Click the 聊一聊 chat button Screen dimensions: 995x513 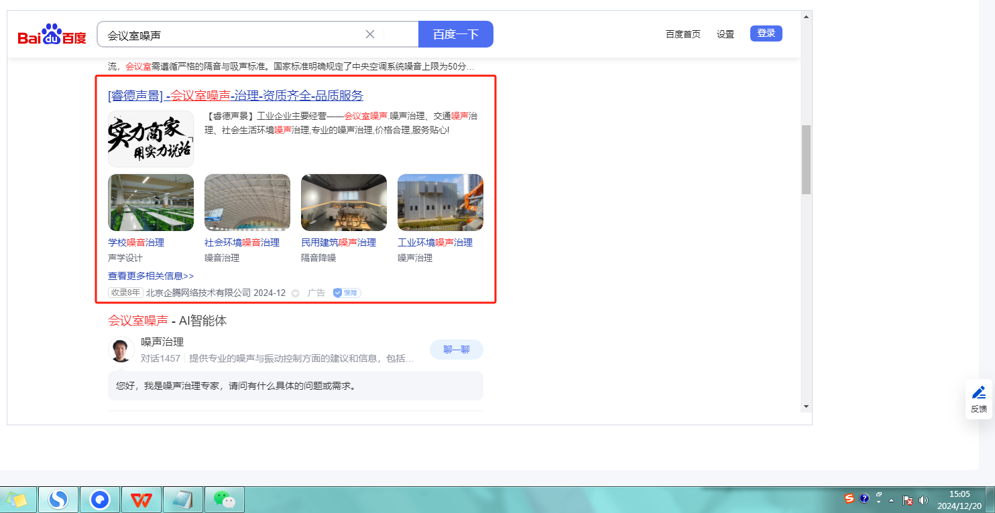(456, 350)
